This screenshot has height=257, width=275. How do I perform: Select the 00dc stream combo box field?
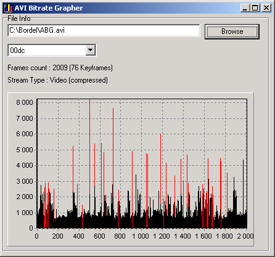52,50
